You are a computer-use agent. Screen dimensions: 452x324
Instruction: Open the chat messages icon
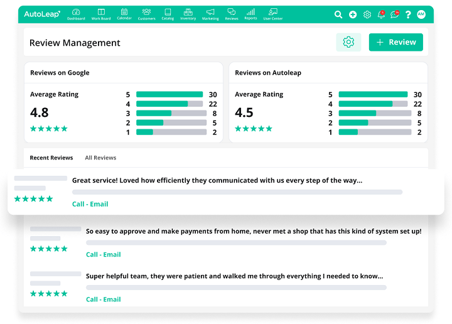coord(394,14)
